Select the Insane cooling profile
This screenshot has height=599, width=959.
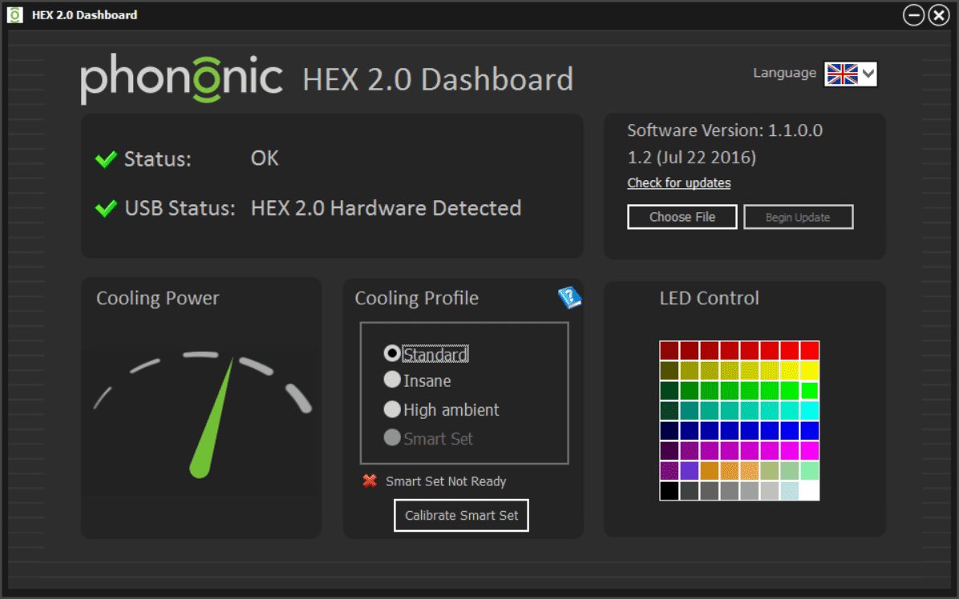point(392,380)
